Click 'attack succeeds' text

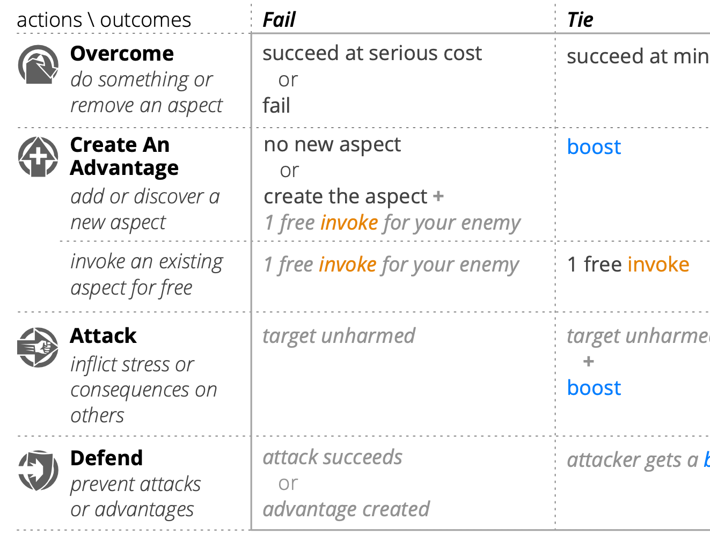tap(332, 457)
